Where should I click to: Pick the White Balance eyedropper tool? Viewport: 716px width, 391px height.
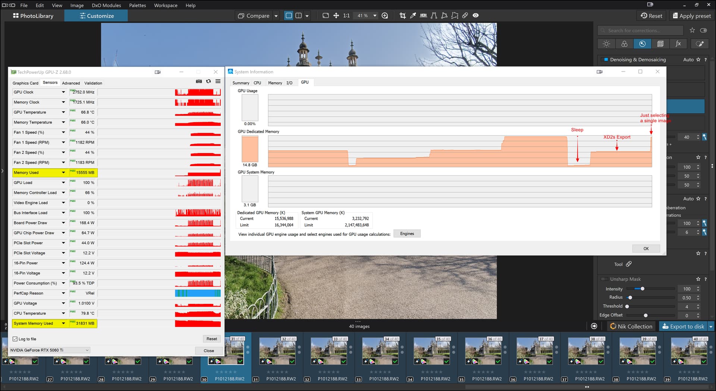click(413, 16)
